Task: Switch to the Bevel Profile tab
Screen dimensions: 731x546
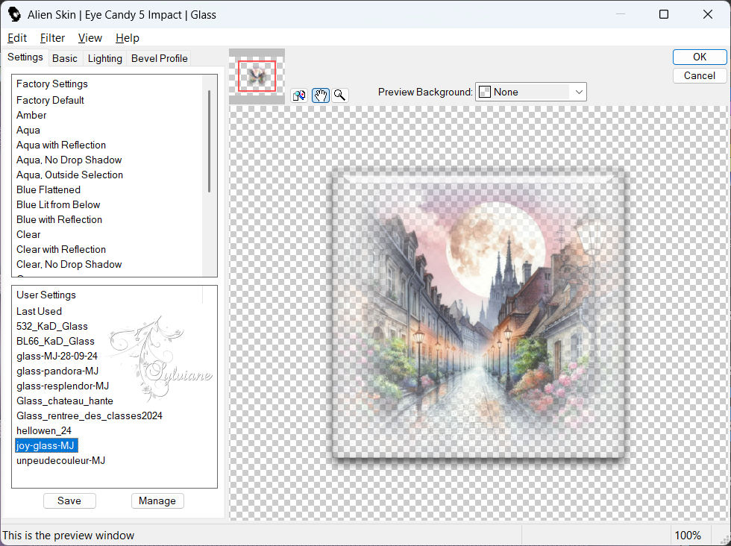Action: pos(160,58)
